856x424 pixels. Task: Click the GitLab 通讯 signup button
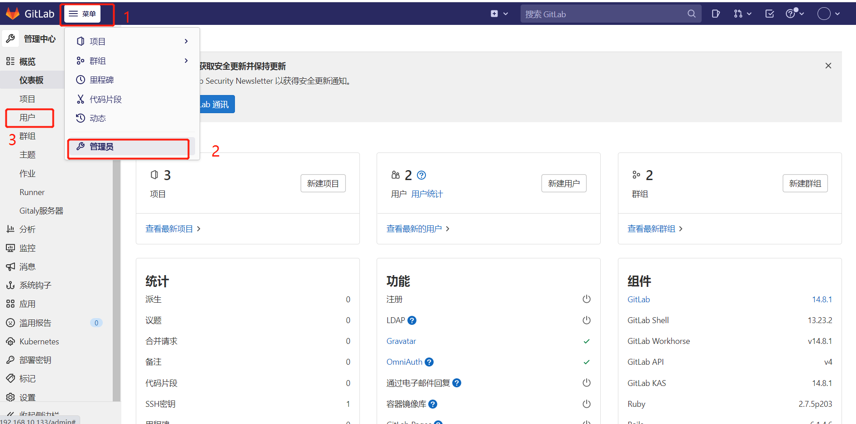point(216,105)
